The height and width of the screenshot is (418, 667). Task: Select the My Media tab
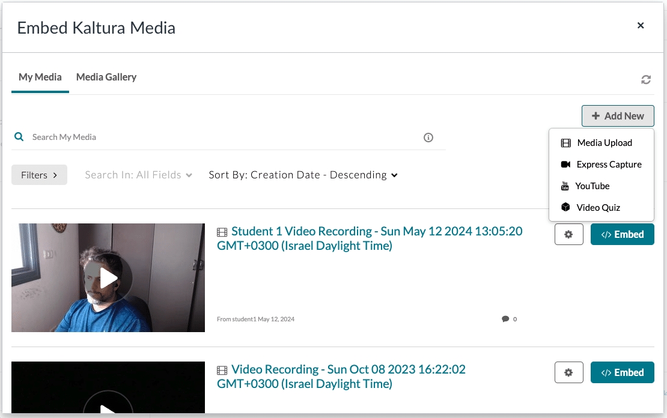[x=40, y=77]
